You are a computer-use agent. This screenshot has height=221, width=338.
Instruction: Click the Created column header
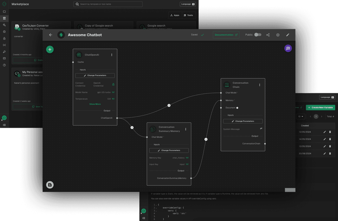click(x=305, y=126)
